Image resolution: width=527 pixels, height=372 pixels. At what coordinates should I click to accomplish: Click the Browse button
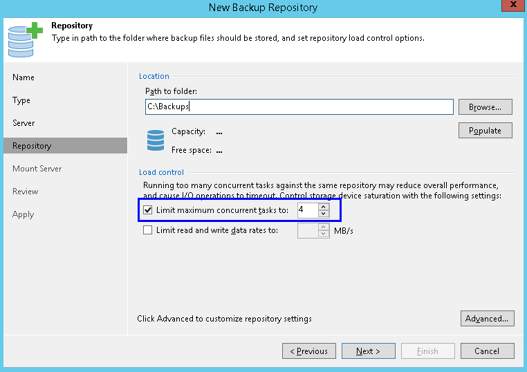485,107
